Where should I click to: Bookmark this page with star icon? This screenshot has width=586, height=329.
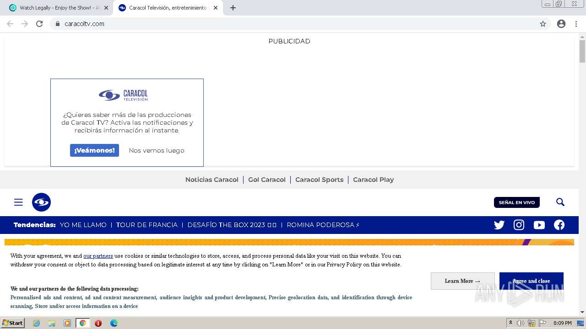(543, 24)
